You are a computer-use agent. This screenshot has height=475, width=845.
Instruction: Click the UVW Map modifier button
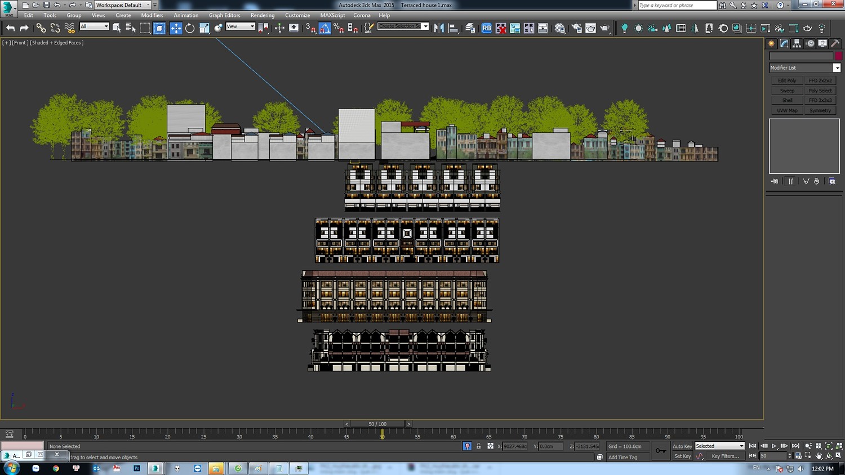tap(787, 110)
